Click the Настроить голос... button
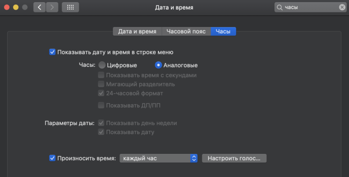This screenshot has width=349, height=177. pos(234,158)
